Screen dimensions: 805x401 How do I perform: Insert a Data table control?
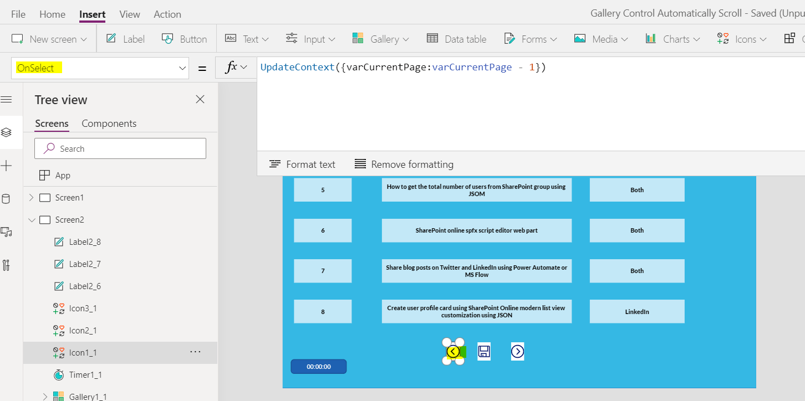[x=457, y=38]
